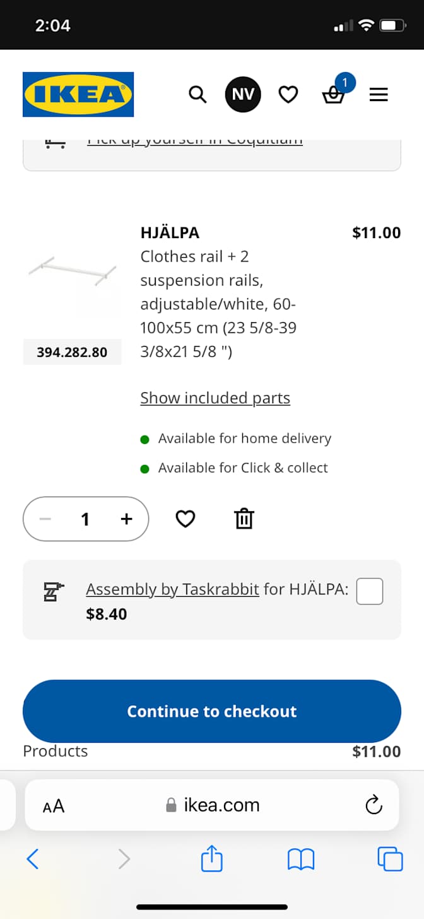This screenshot has width=424, height=919.
Task: Open Safari reader text size menu
Action: pos(54,806)
